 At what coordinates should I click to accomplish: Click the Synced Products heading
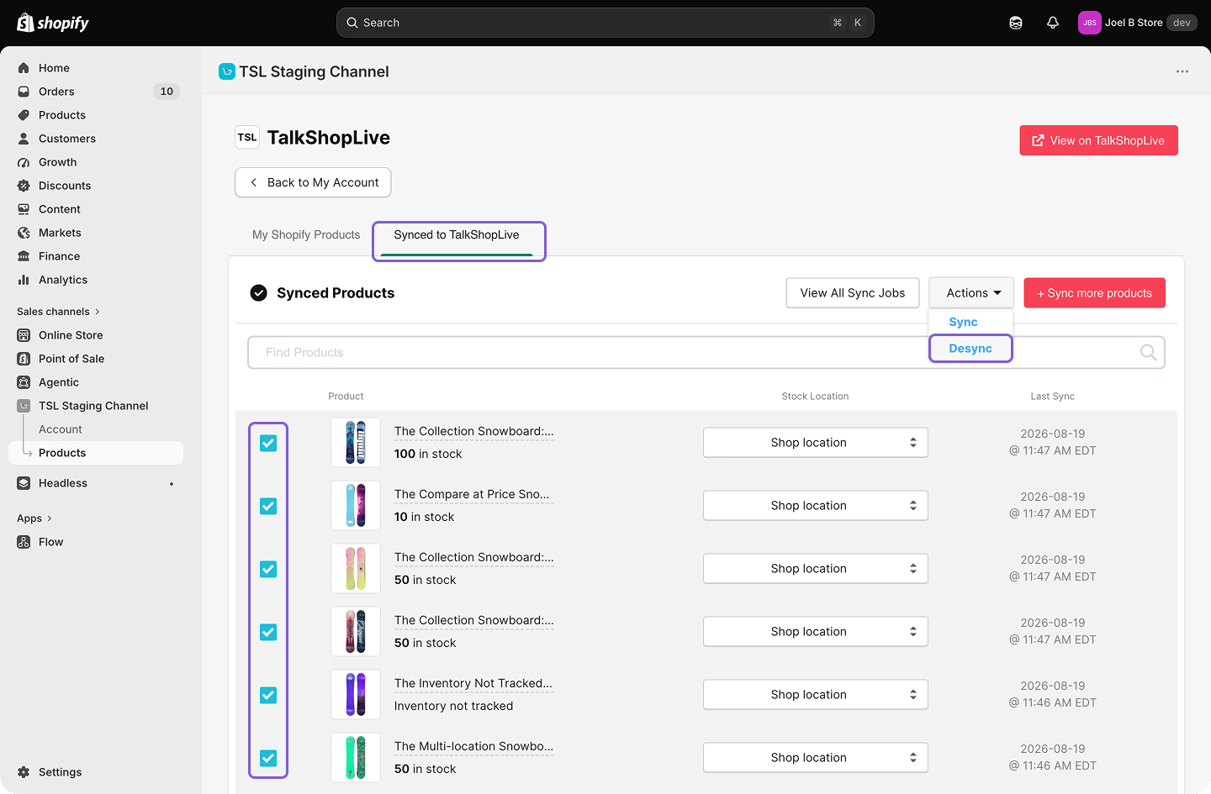coord(336,293)
